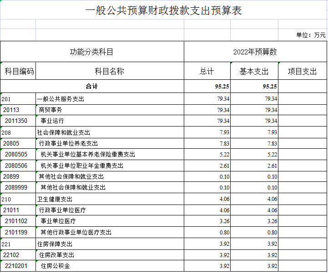Select the 合计 row label

pos(92,86)
